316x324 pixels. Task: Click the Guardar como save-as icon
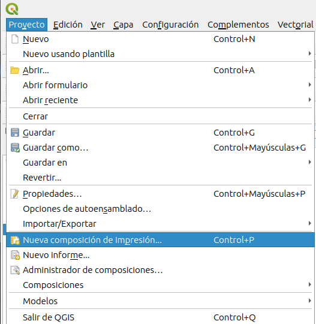pos(15,148)
